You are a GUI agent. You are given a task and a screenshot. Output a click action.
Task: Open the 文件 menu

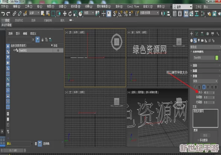5,6
